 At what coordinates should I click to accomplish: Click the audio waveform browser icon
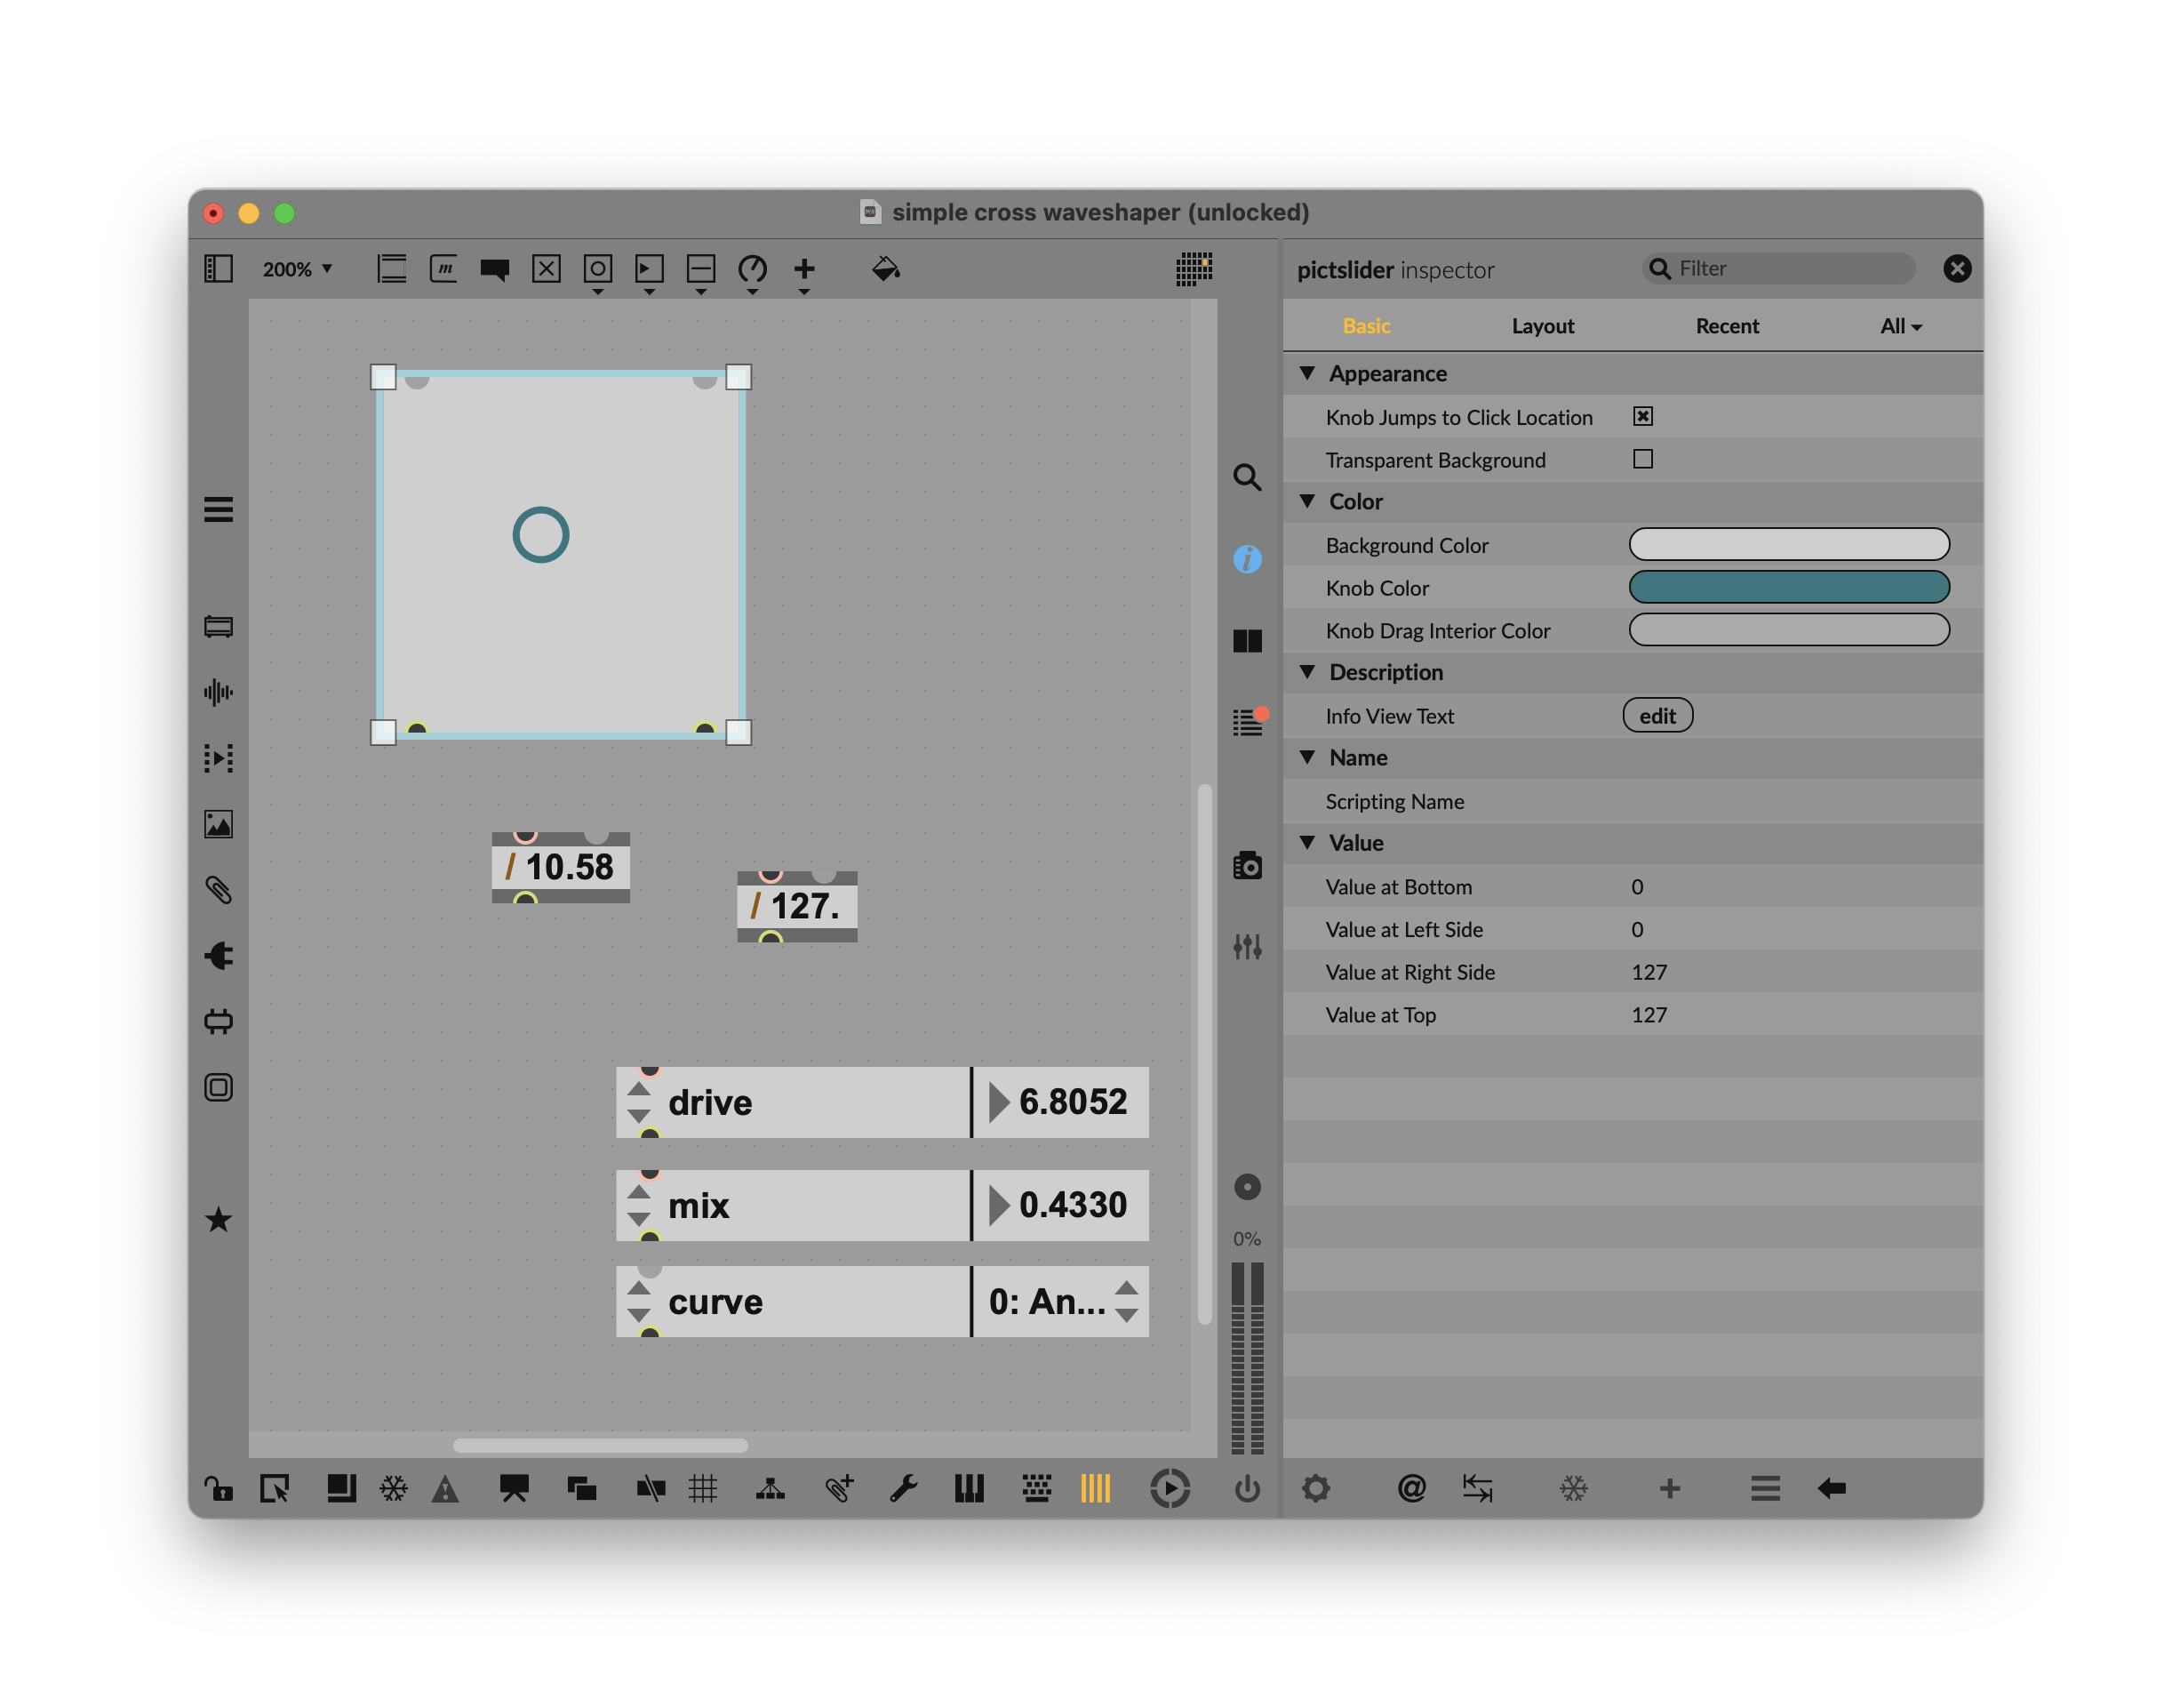tap(219, 692)
